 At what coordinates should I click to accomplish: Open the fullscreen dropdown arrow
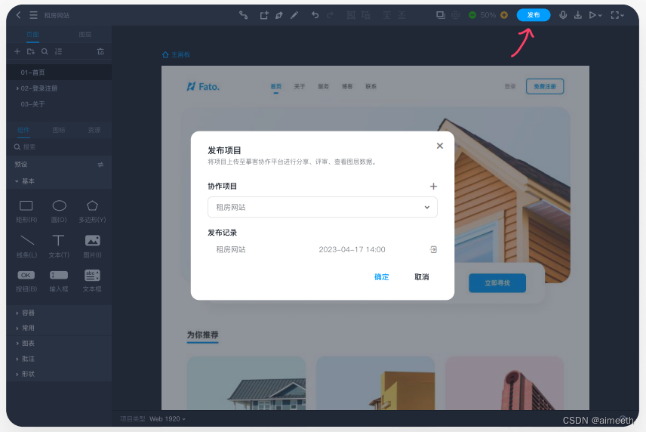[622, 15]
